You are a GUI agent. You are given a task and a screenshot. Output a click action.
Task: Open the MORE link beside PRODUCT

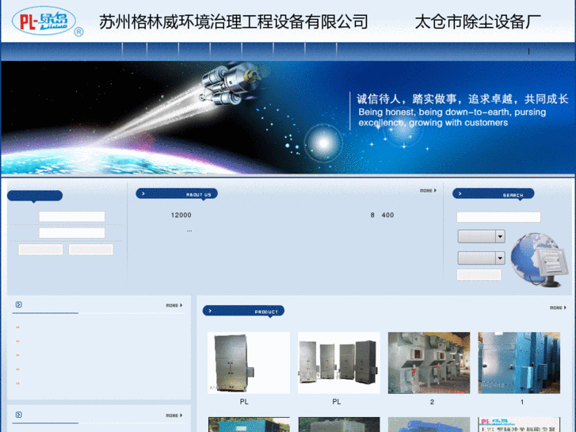coord(558,308)
